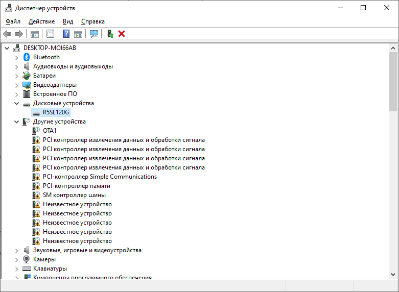Expand the Bluetooth category
The image size is (399, 292).
17,58
